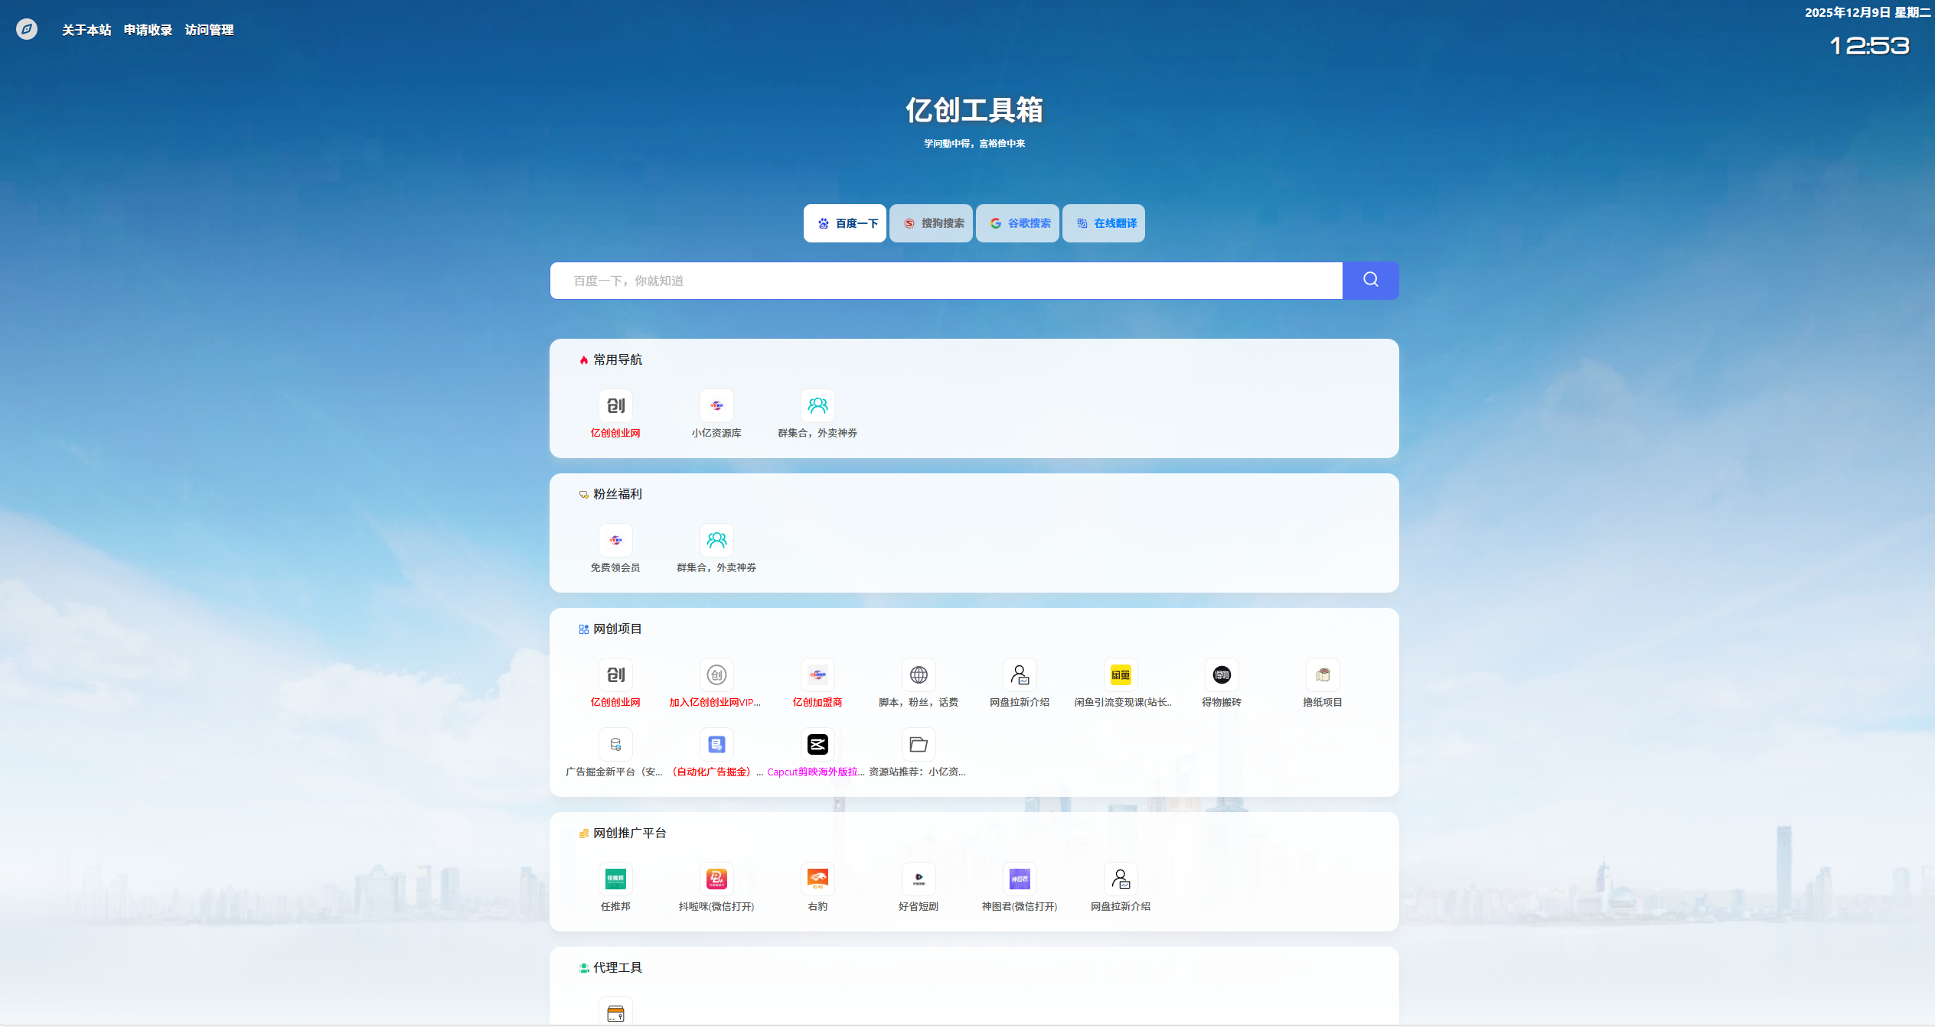Viewport: 1935px width, 1027px height.
Task: Switch to 谷歌搜索 search mode
Action: point(1017,223)
